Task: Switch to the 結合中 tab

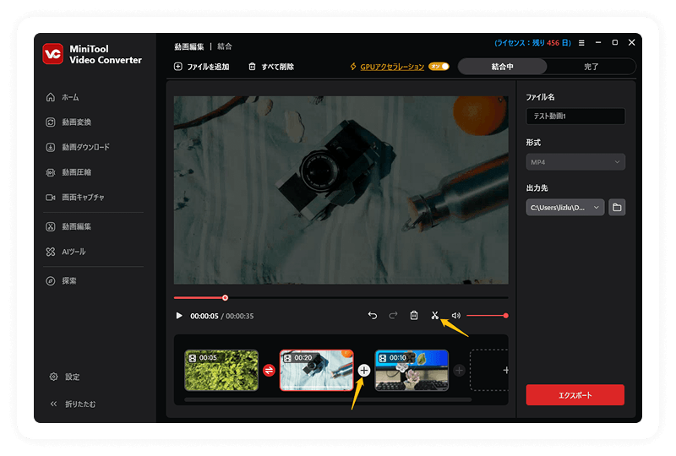Action: (x=502, y=67)
